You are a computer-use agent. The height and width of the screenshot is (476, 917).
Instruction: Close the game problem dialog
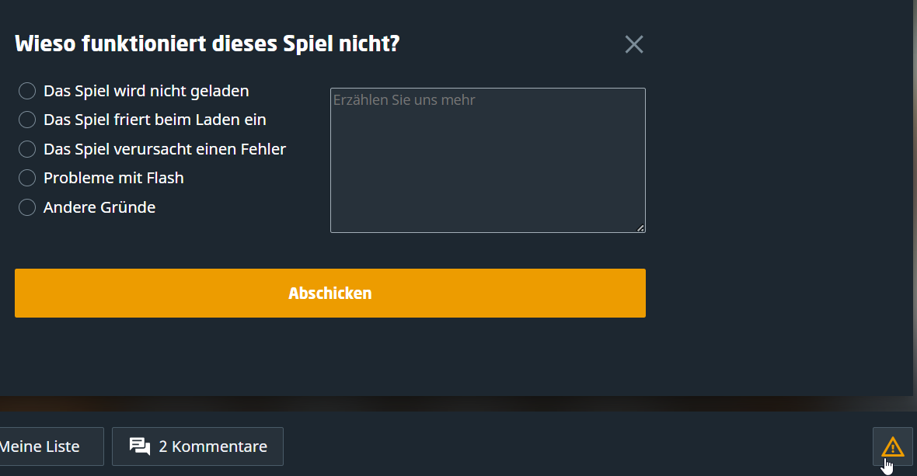pyautogui.click(x=634, y=44)
